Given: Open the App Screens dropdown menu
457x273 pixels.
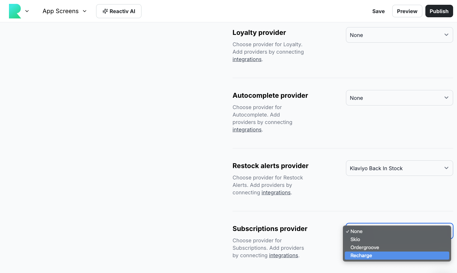Looking at the screenshot, I should coord(64,11).
